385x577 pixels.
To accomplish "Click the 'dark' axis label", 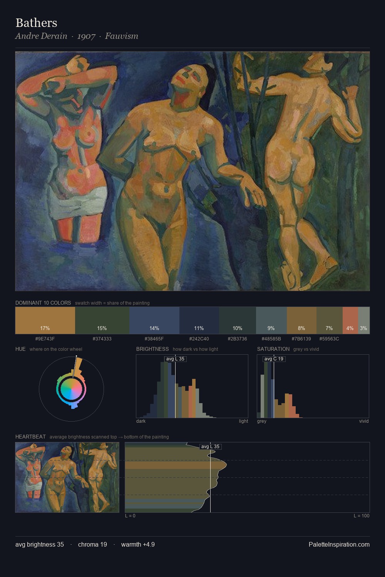I will (x=141, y=421).
